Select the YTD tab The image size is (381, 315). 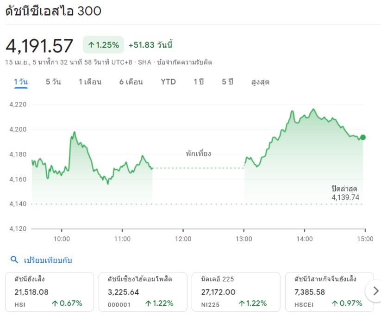click(x=169, y=82)
